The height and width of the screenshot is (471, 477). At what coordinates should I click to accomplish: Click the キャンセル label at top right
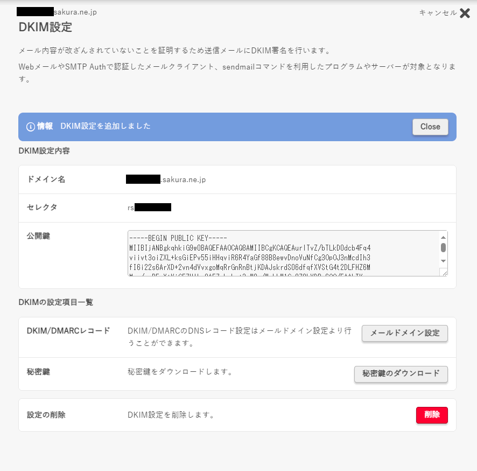click(438, 13)
